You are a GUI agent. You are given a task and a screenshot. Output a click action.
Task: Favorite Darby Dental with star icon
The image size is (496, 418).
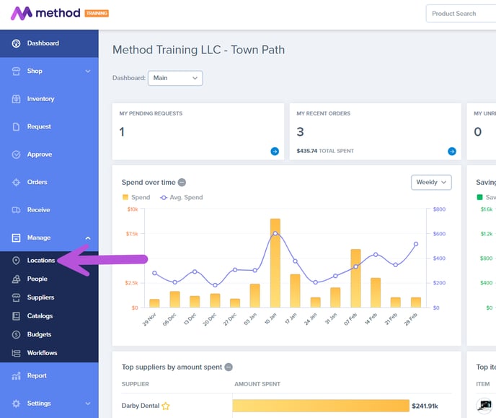pos(166,406)
